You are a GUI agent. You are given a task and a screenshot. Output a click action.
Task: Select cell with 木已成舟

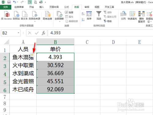point(23,89)
